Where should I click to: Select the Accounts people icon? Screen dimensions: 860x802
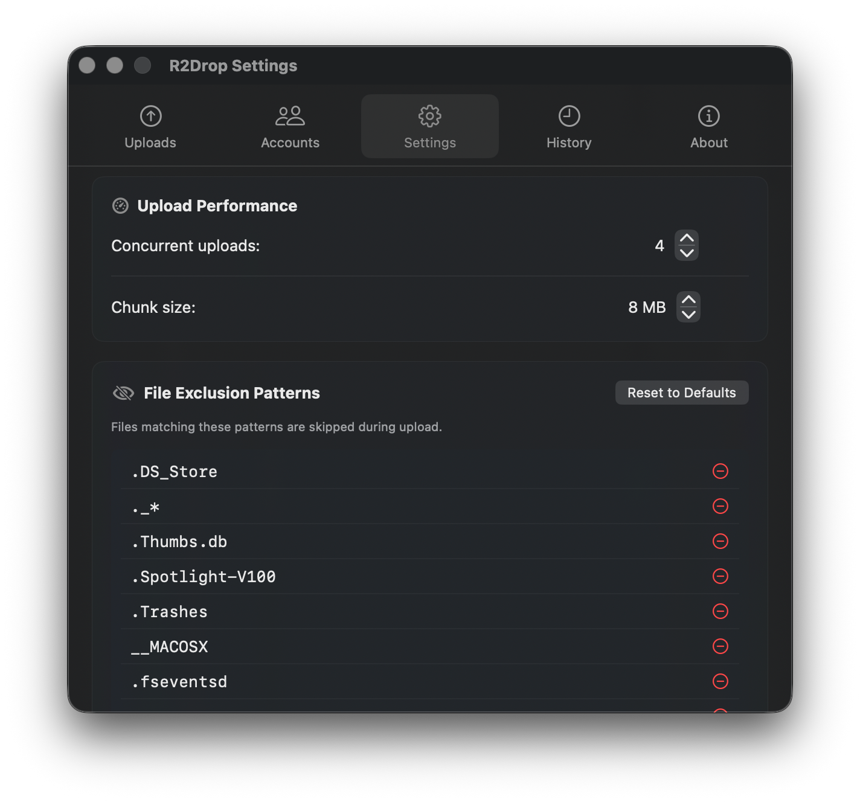(x=290, y=116)
